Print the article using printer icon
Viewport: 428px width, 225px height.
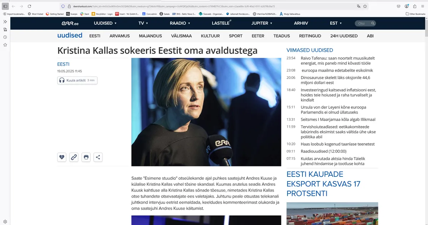(x=86, y=157)
